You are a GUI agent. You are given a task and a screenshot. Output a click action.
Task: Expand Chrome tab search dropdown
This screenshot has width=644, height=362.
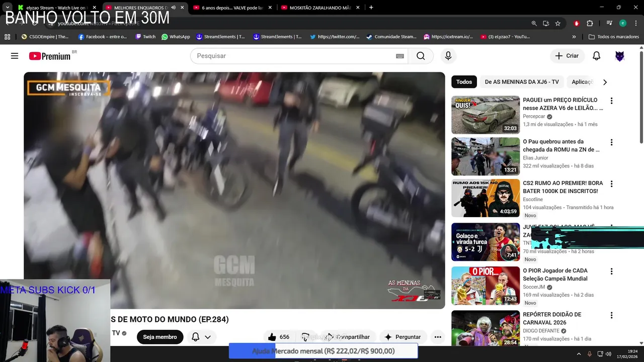(8, 8)
